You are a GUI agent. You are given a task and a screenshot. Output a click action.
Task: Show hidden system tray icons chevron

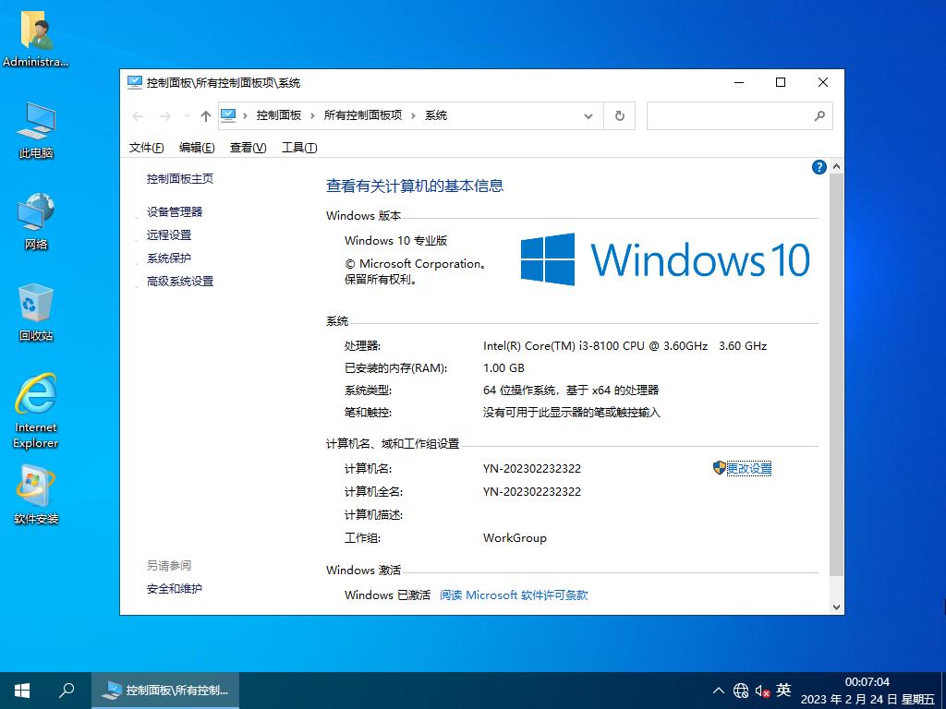pos(719,691)
